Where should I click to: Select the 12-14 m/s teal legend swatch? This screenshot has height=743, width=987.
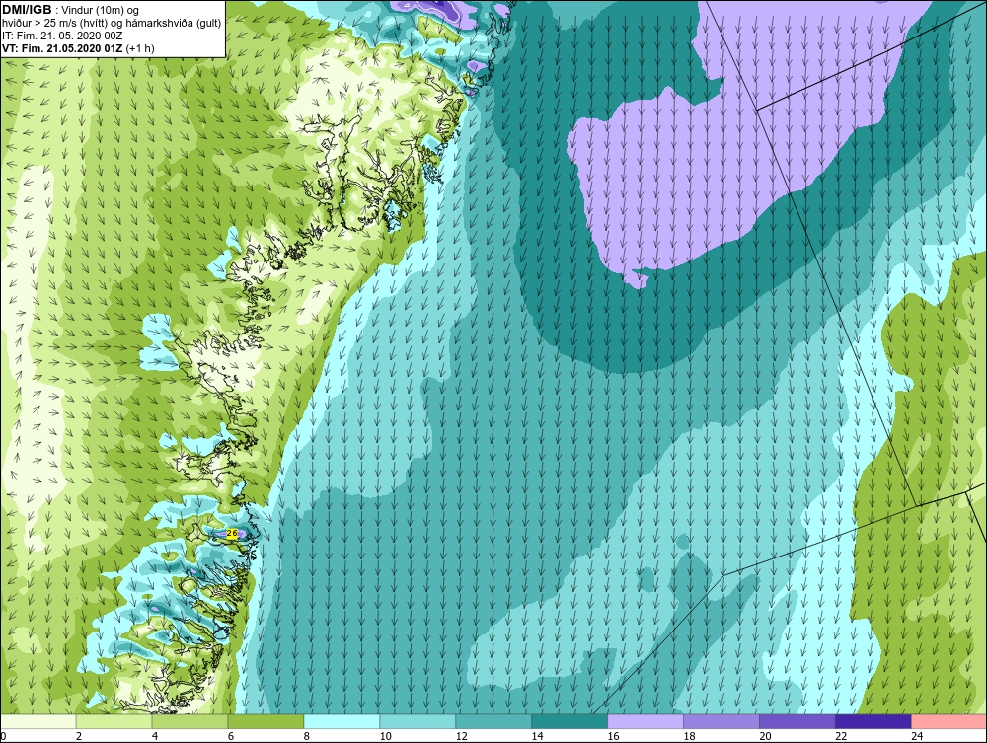click(x=493, y=721)
